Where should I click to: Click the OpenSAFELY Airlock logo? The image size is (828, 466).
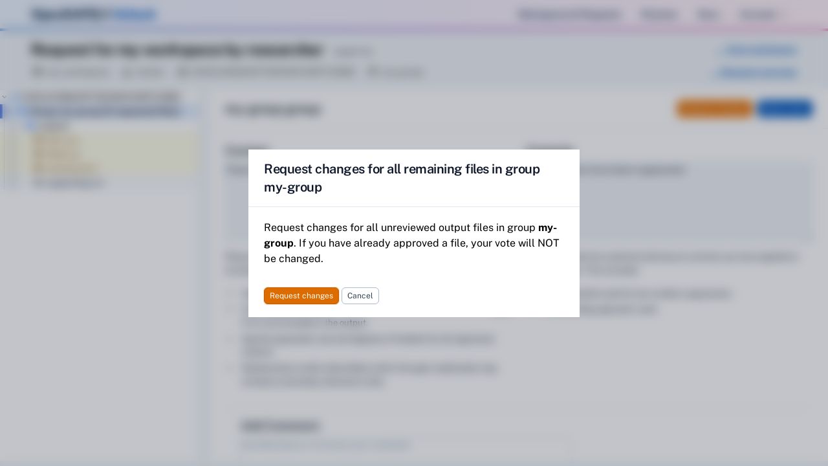[93, 14]
